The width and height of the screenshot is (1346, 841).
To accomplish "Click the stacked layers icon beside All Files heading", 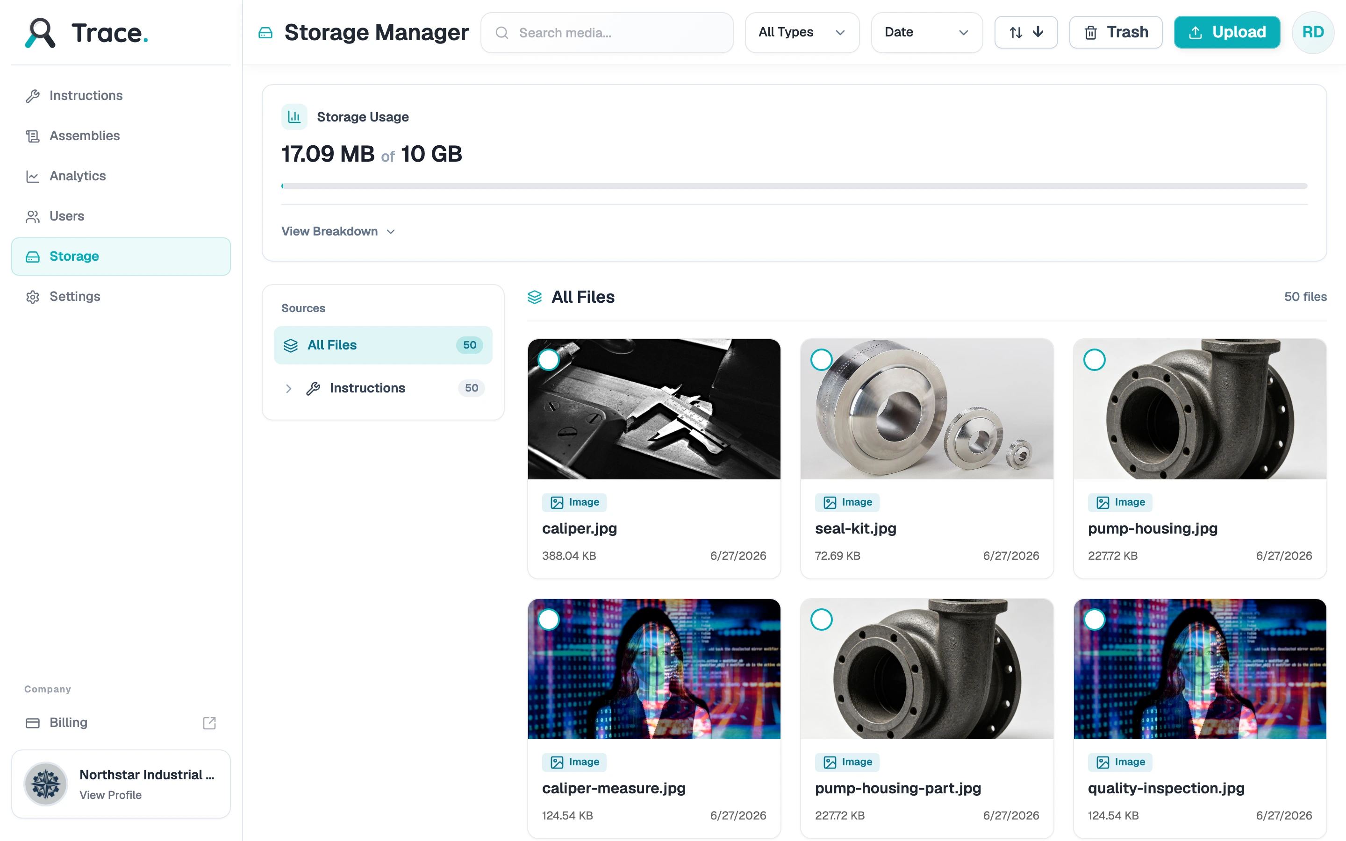I will [535, 297].
